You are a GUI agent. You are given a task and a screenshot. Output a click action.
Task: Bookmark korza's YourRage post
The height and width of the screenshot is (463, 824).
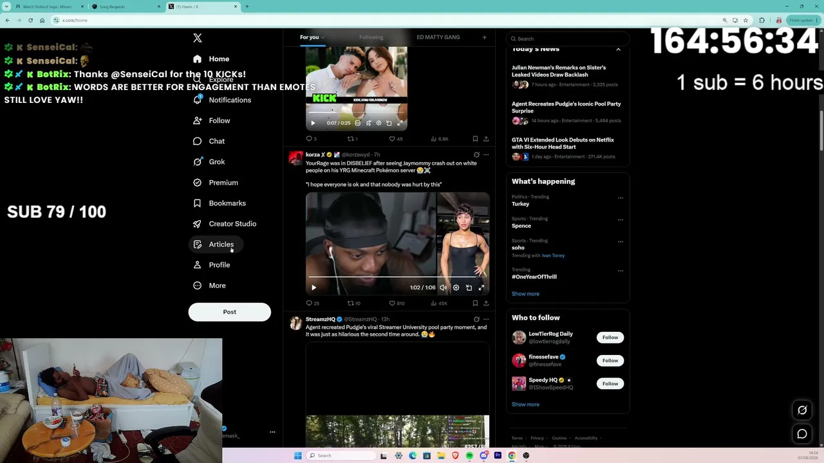tap(475, 304)
